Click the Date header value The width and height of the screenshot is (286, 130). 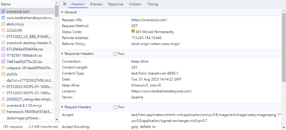[x=156, y=79]
